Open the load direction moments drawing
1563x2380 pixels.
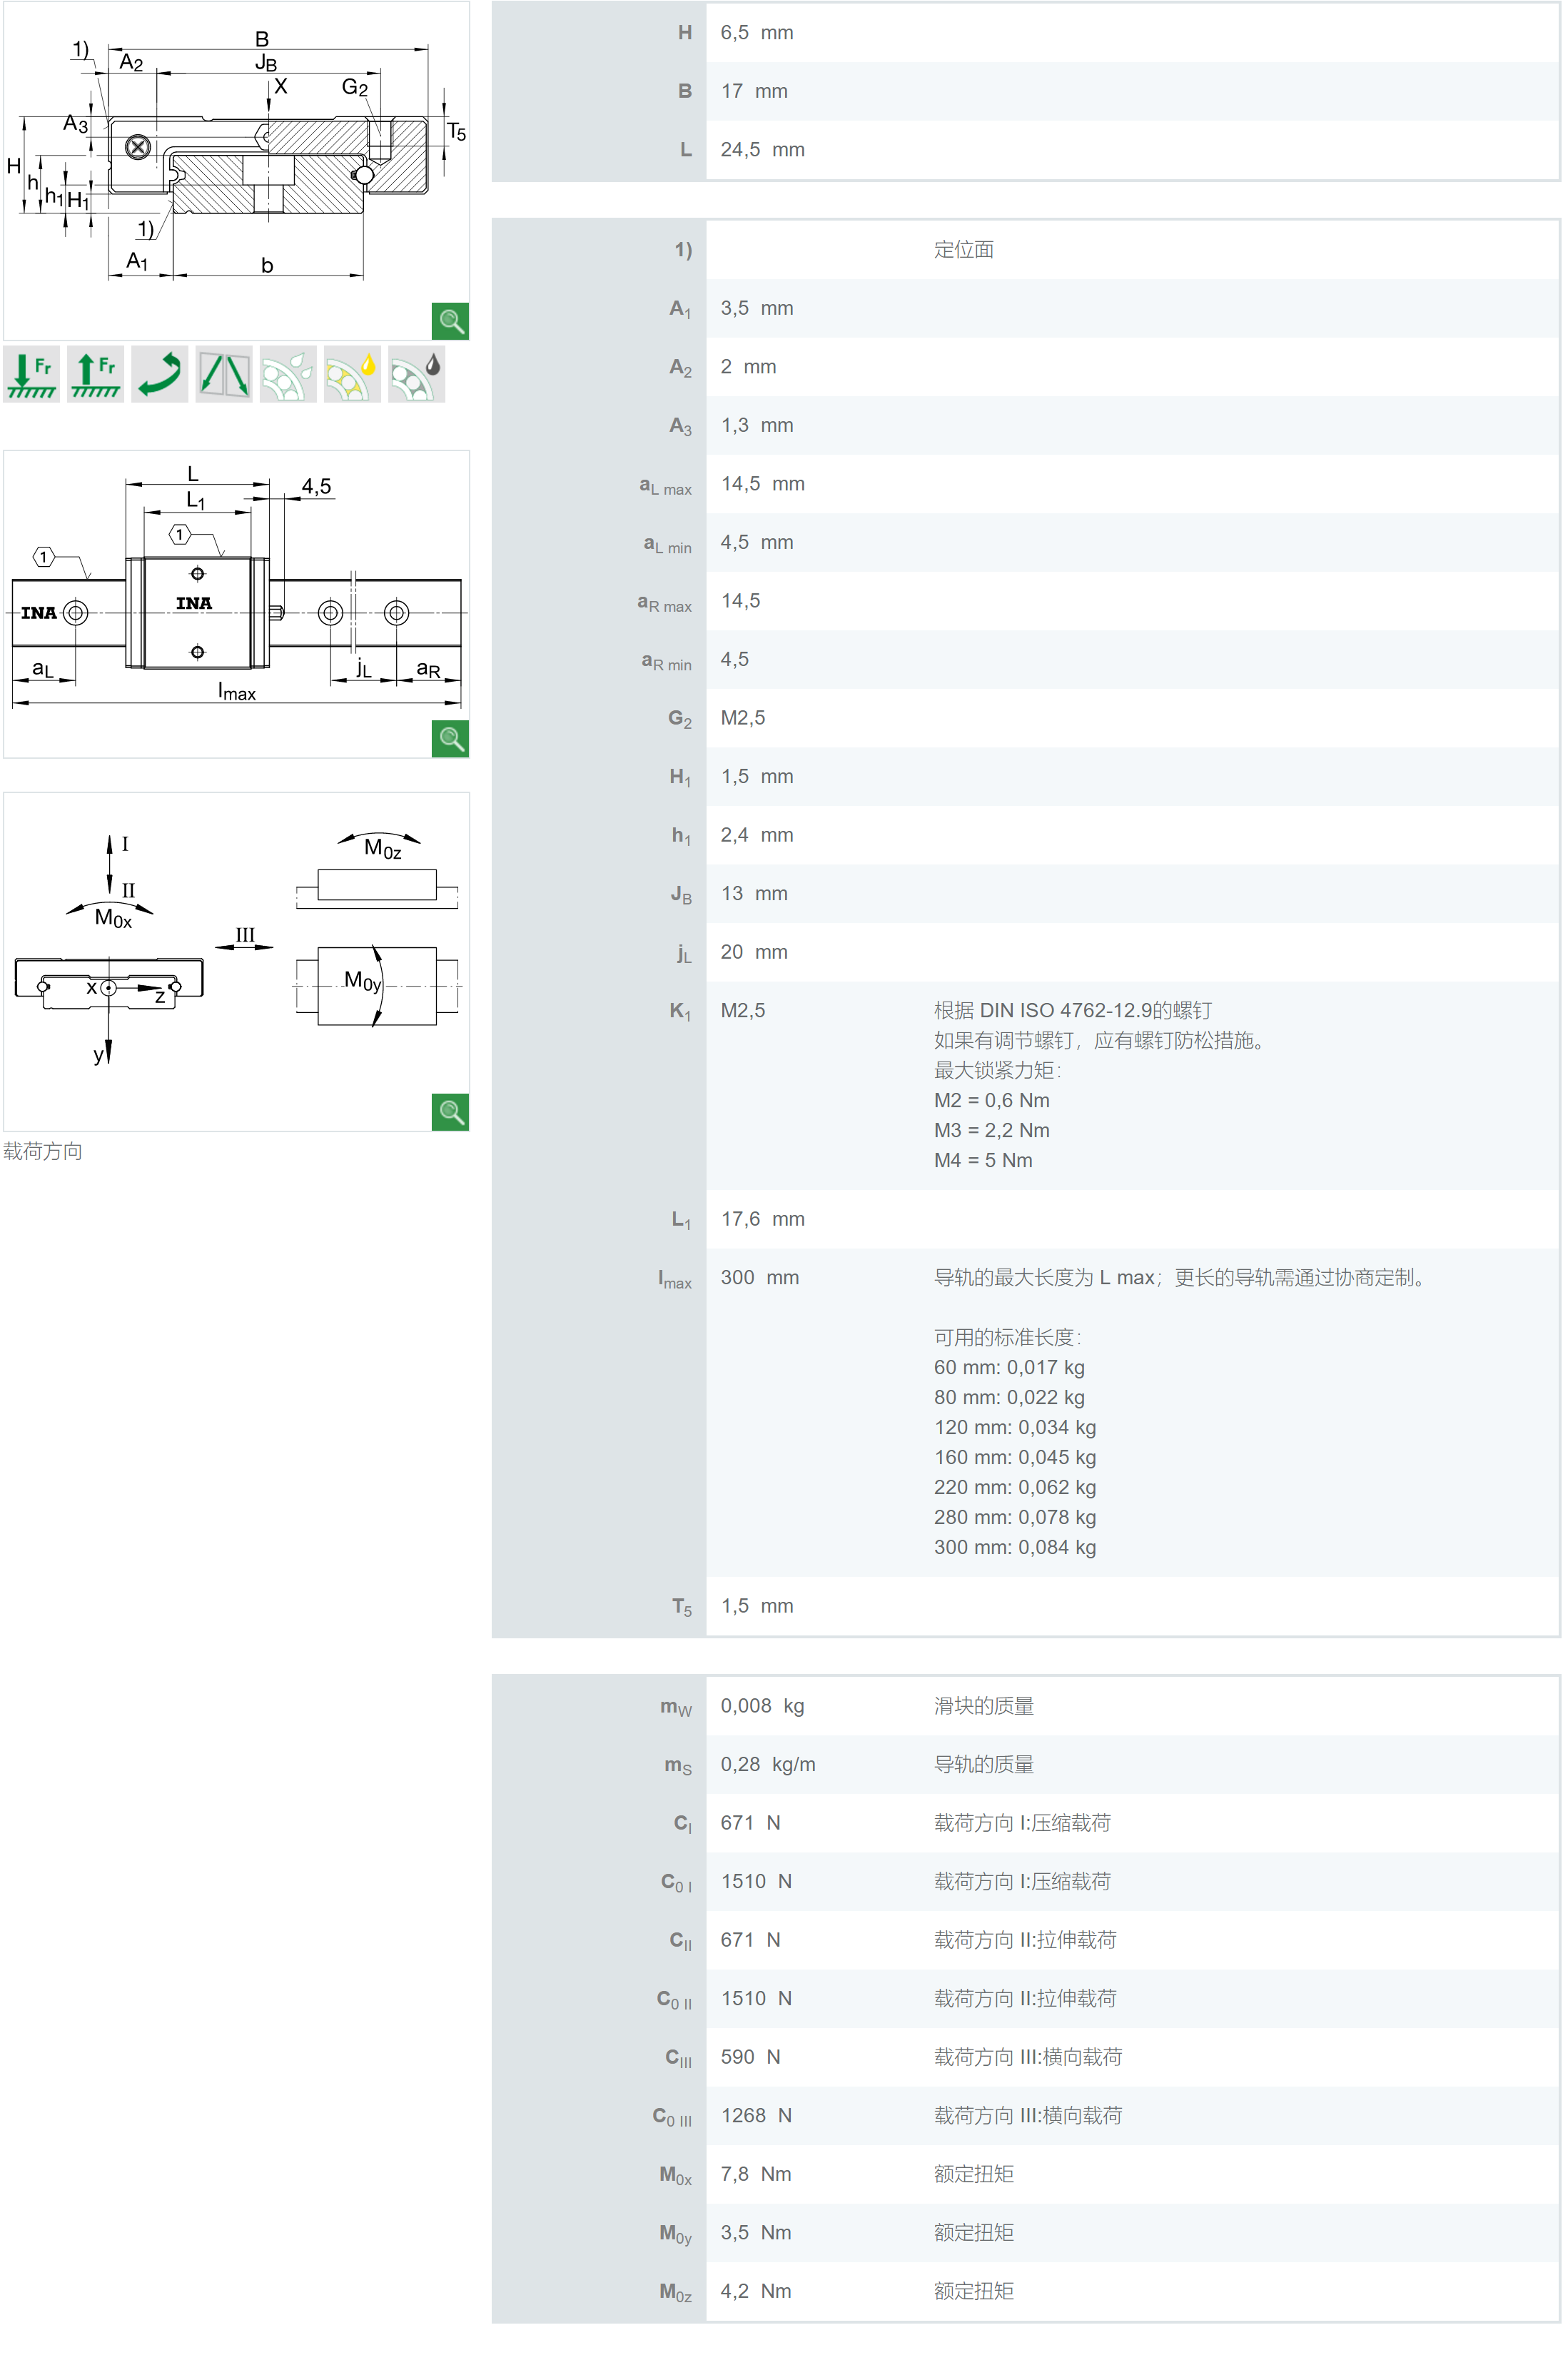coord(236,962)
